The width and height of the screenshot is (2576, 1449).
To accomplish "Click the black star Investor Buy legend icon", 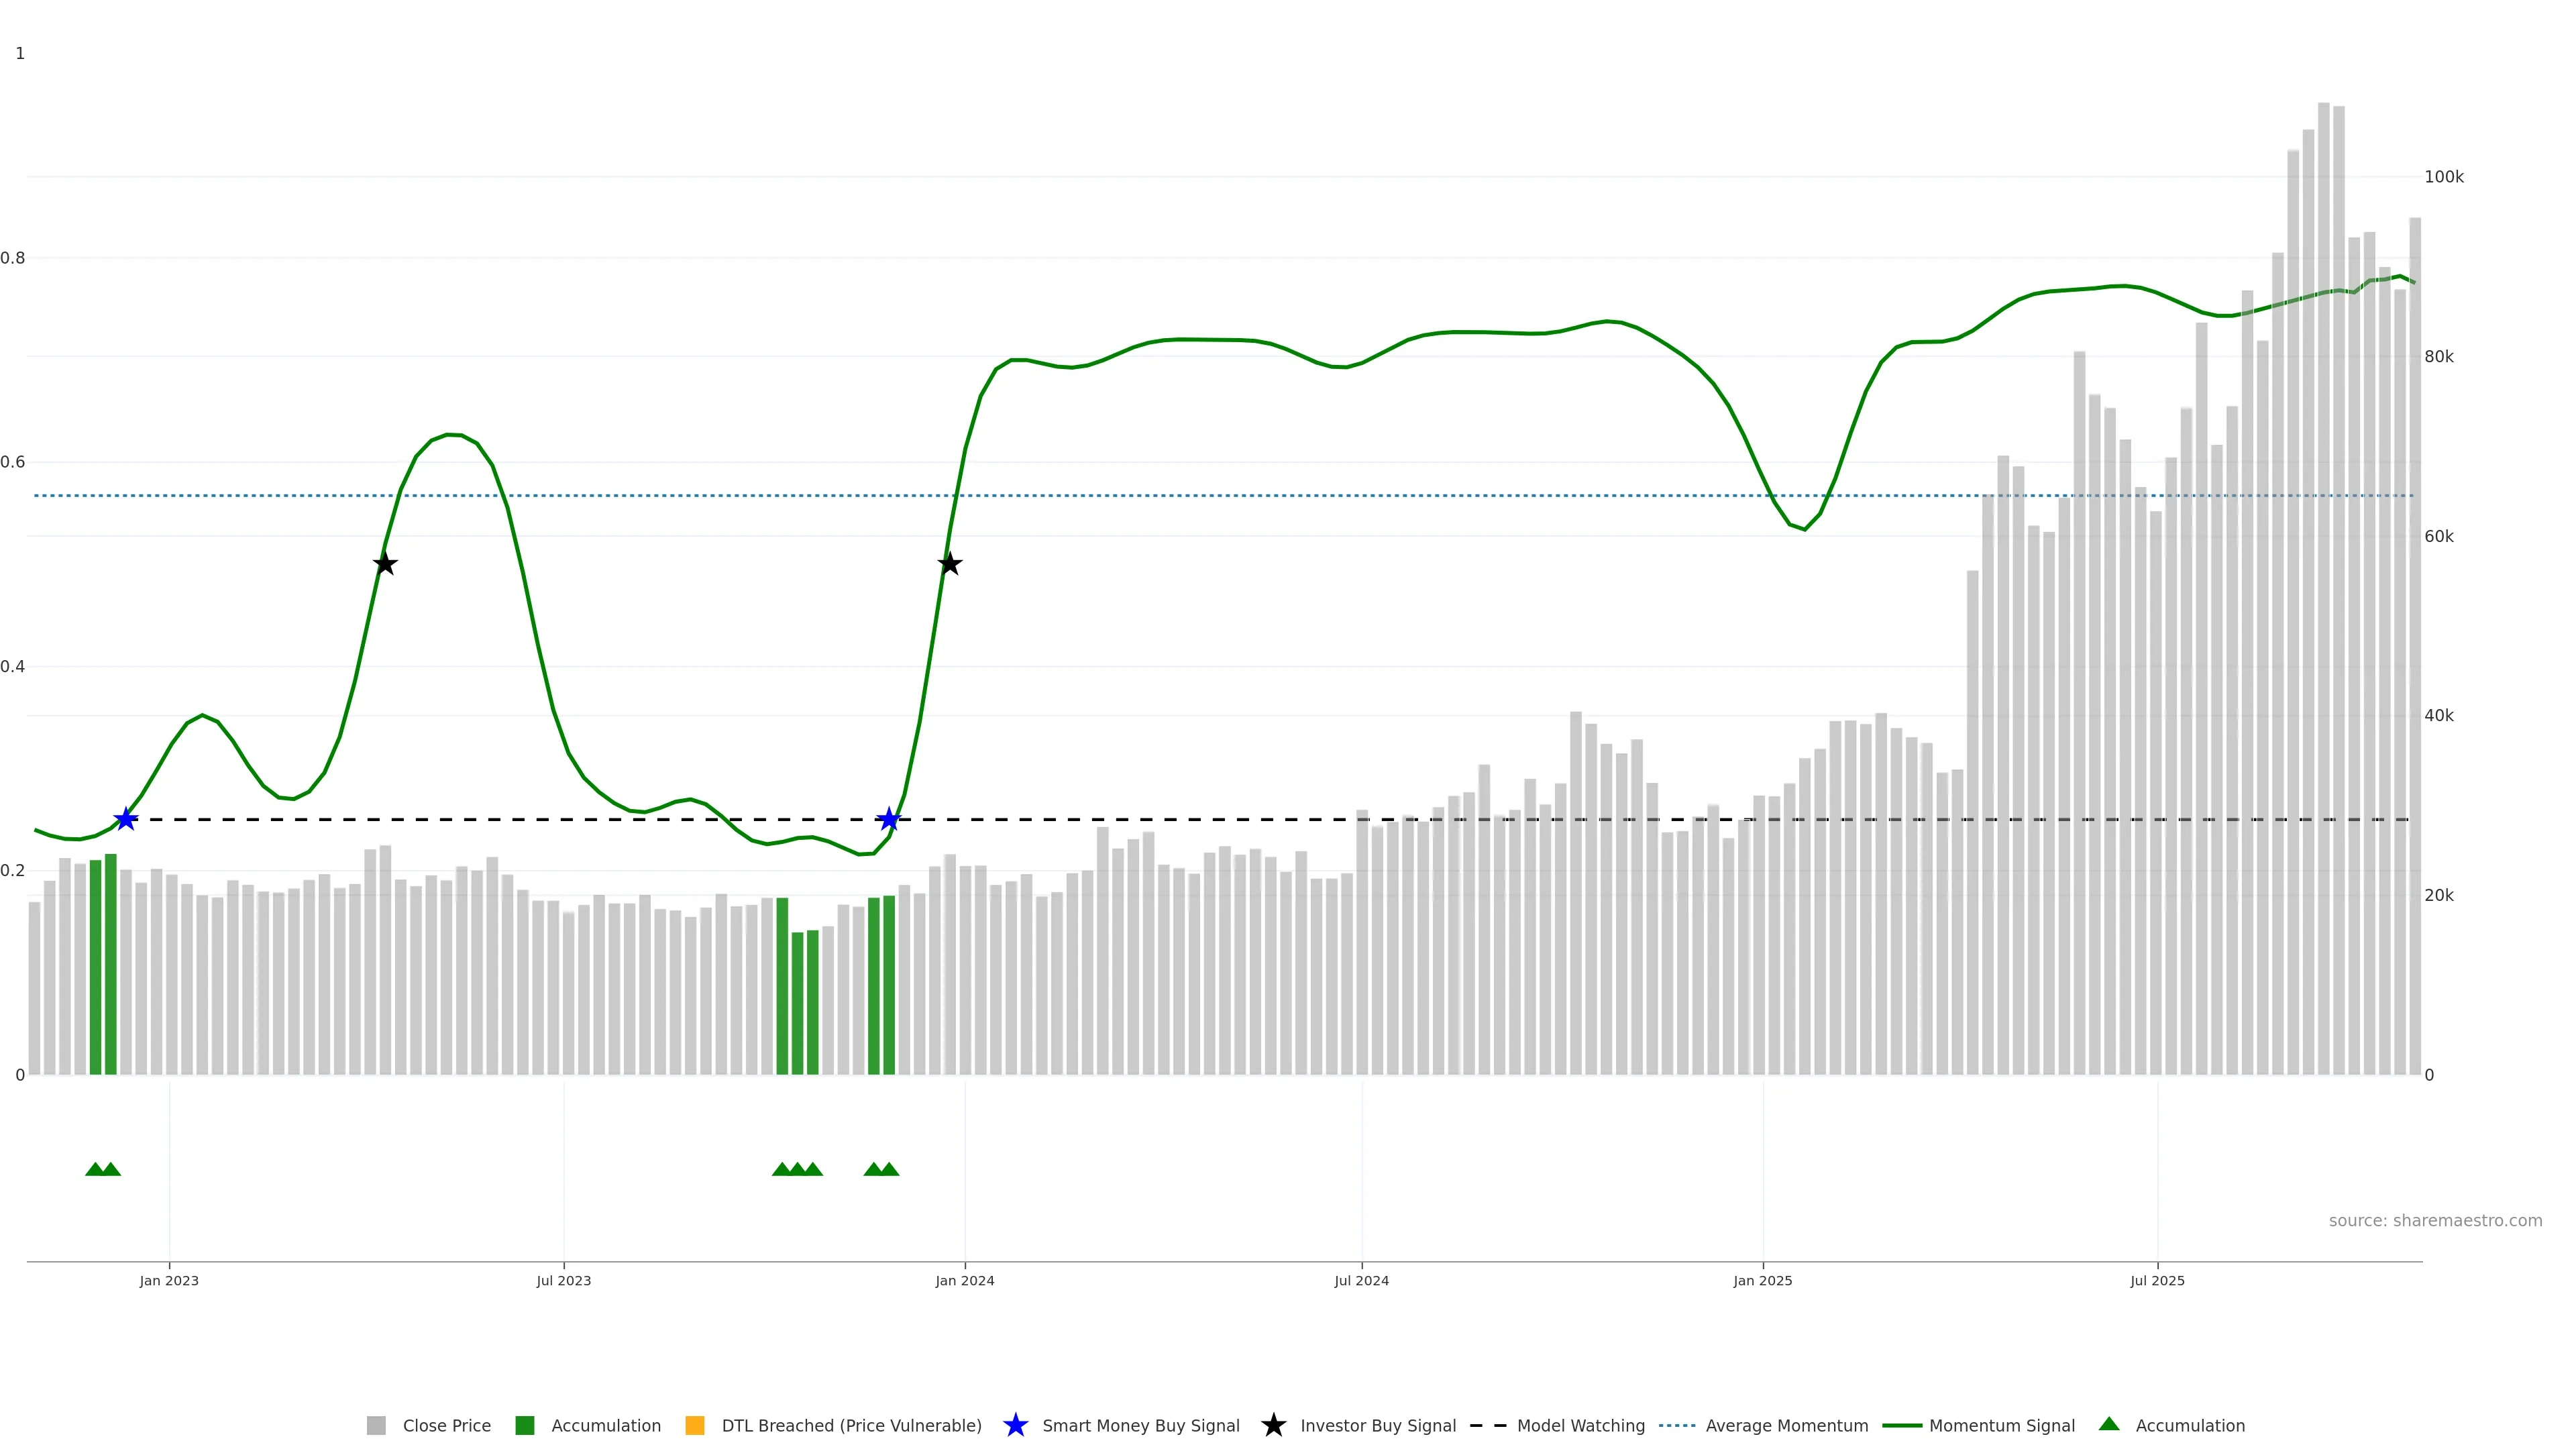I will pyautogui.click(x=1273, y=1425).
